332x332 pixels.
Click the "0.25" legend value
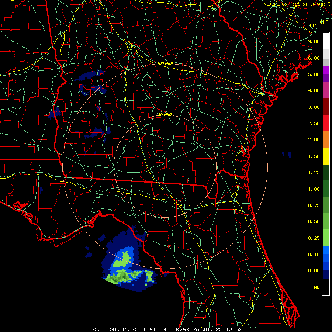314,238
